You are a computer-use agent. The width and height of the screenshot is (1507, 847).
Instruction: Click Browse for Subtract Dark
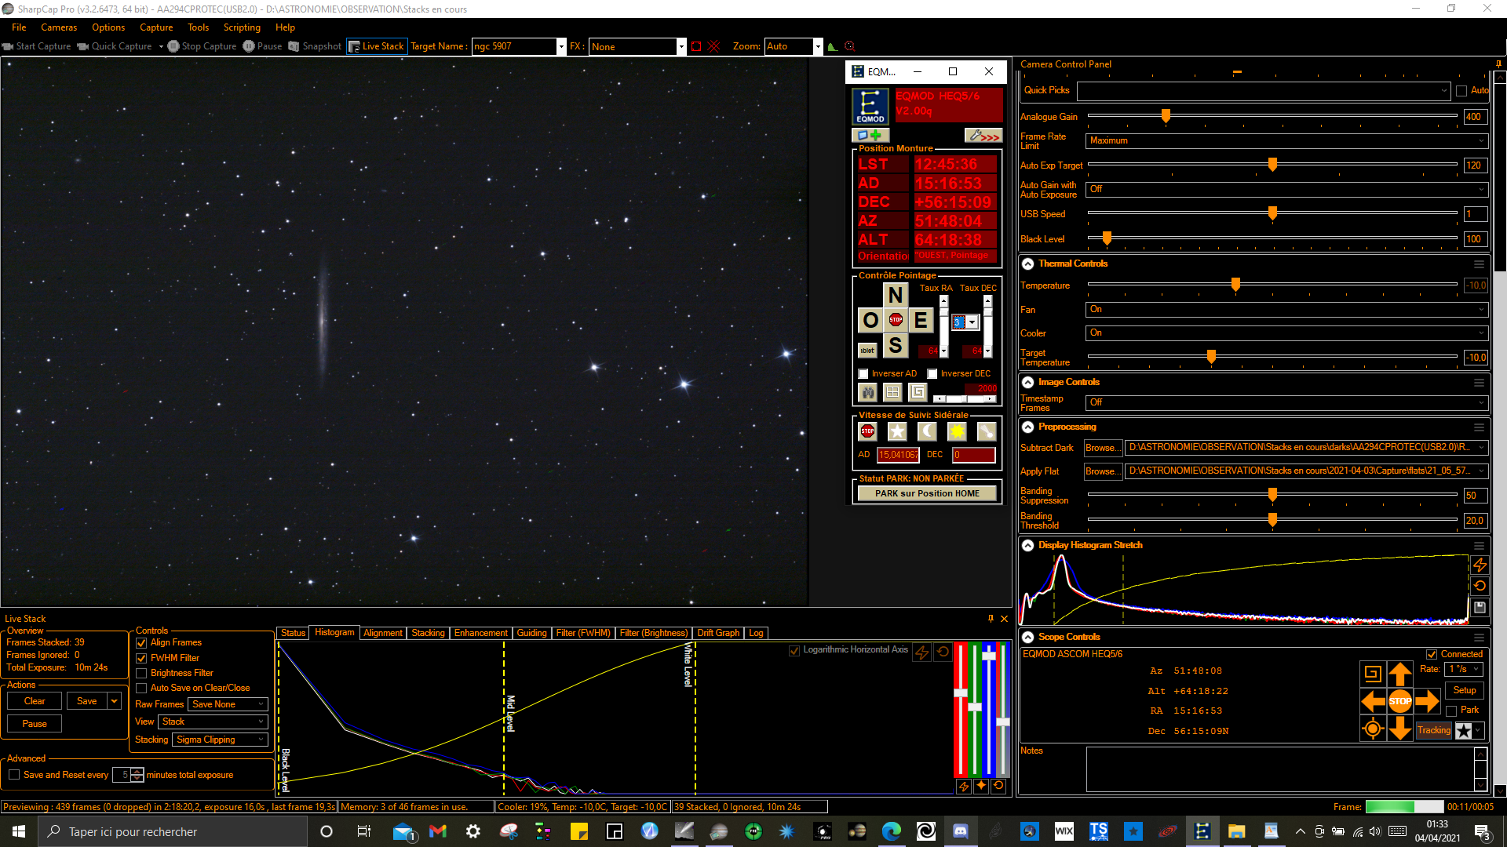pyautogui.click(x=1103, y=448)
